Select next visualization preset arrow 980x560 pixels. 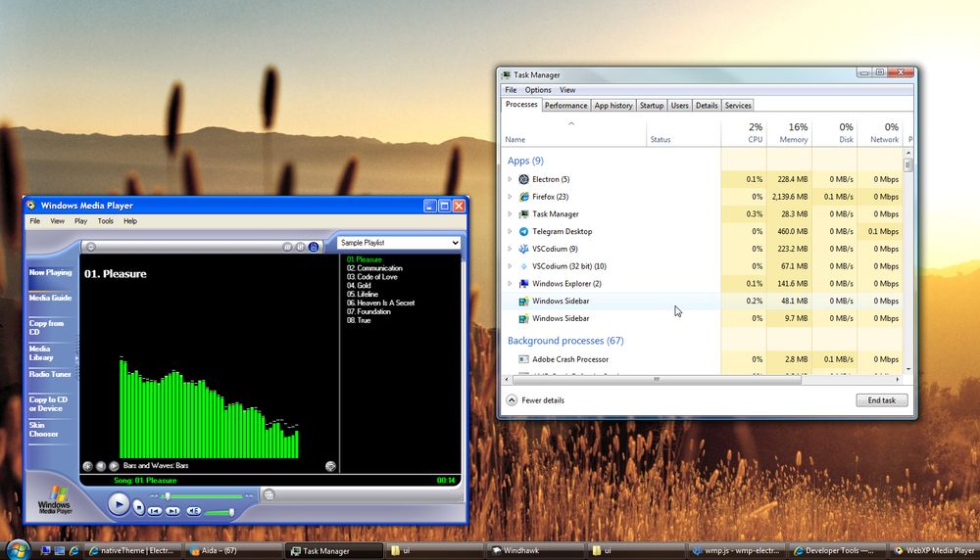pos(114,466)
